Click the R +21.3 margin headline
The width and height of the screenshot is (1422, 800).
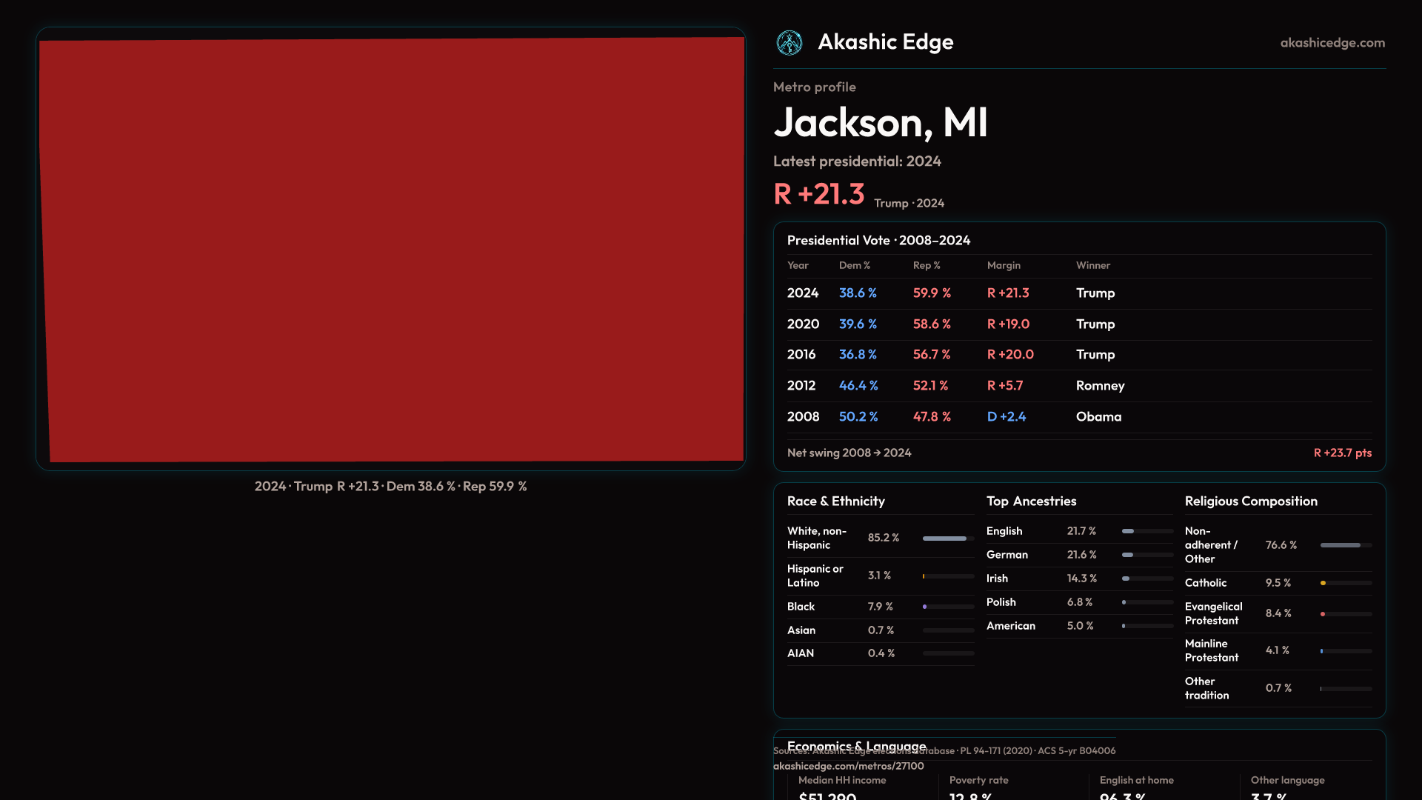pyautogui.click(x=818, y=194)
